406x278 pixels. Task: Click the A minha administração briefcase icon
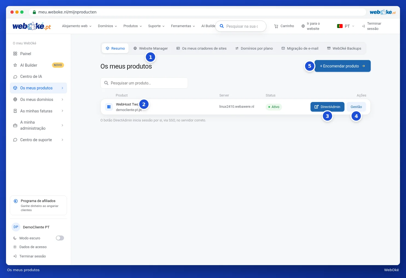[x=15, y=125]
